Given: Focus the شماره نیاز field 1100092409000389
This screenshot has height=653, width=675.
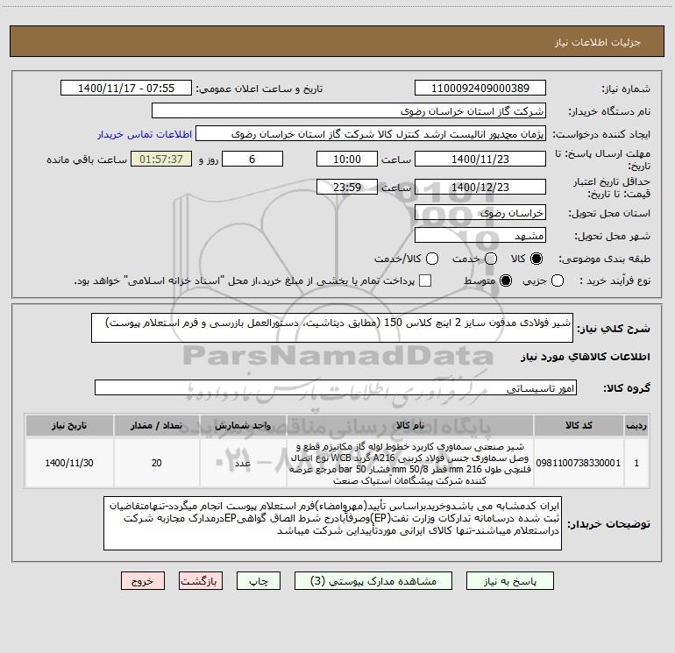Looking at the screenshot, I should tap(480, 88).
